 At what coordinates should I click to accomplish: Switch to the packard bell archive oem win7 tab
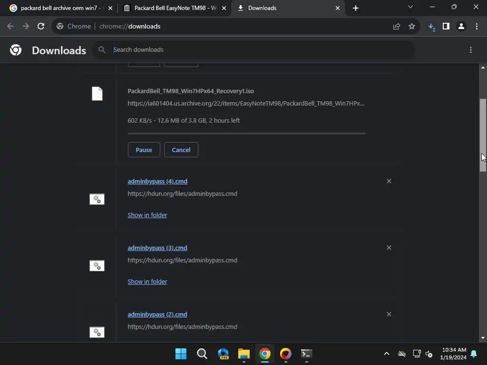(x=59, y=8)
